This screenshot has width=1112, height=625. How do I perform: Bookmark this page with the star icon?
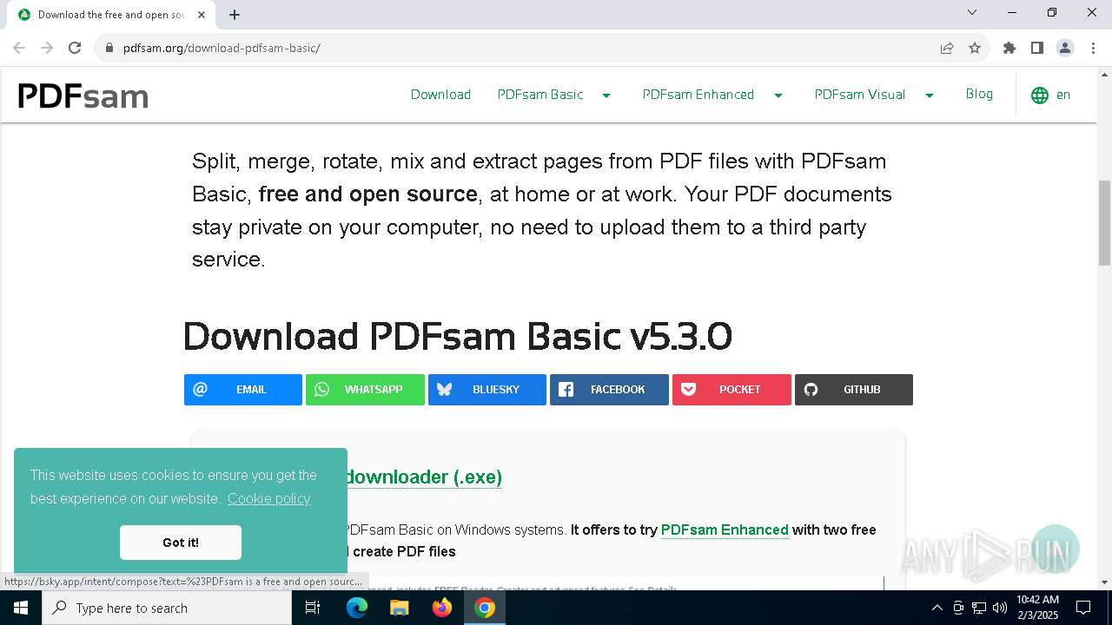click(975, 48)
